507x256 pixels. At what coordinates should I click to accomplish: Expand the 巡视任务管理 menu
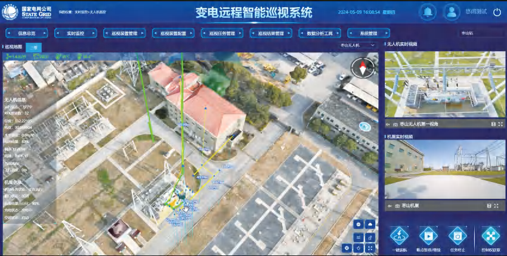(x=226, y=33)
